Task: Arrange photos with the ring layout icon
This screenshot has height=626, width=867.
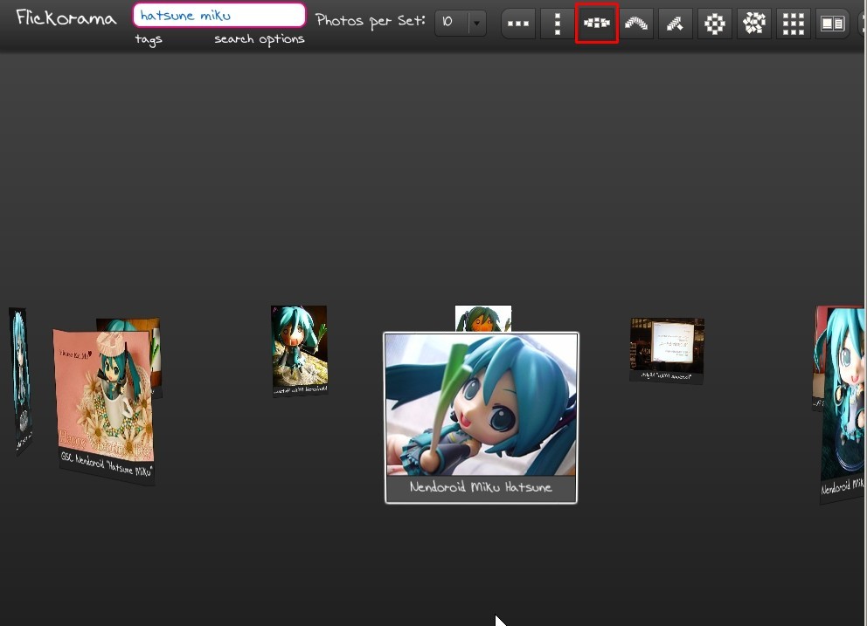Action: [x=714, y=24]
